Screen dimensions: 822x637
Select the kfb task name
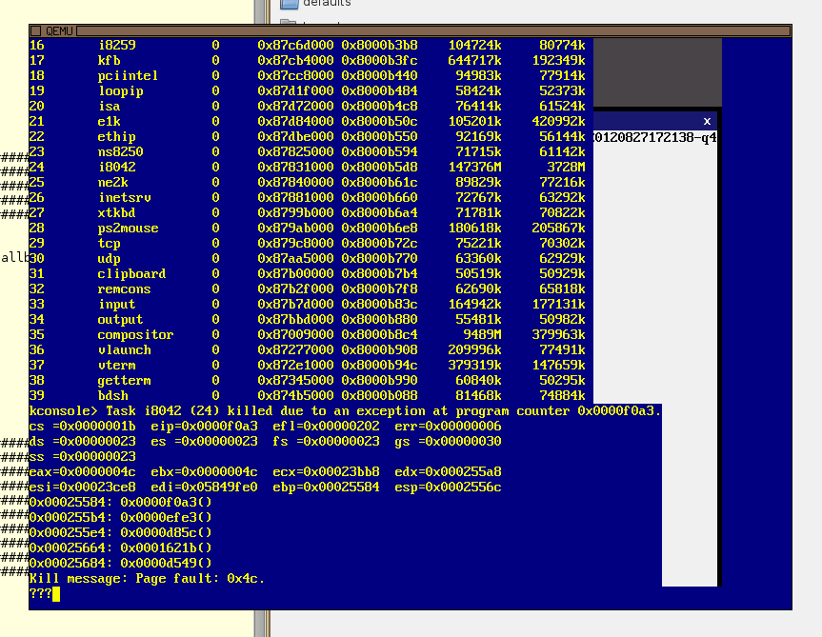point(109,60)
